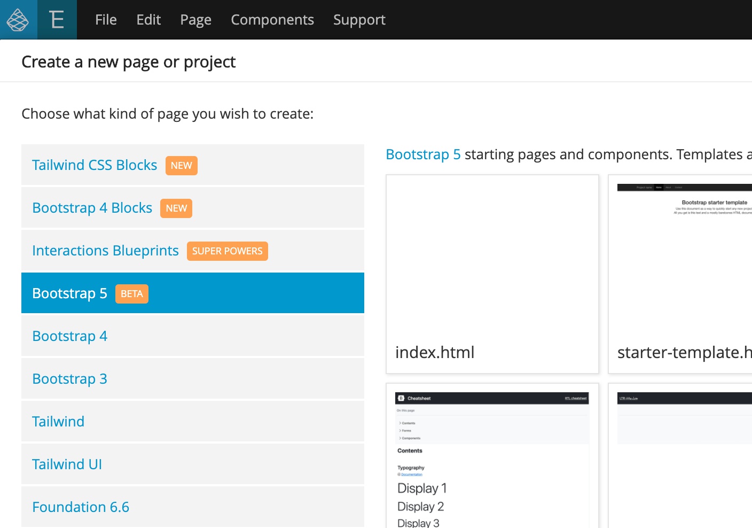
Task: Click 'Choose what kind of page' text
Action: pos(168,114)
